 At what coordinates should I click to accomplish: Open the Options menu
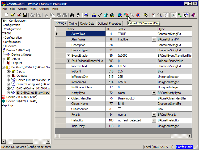pos(44,9)
